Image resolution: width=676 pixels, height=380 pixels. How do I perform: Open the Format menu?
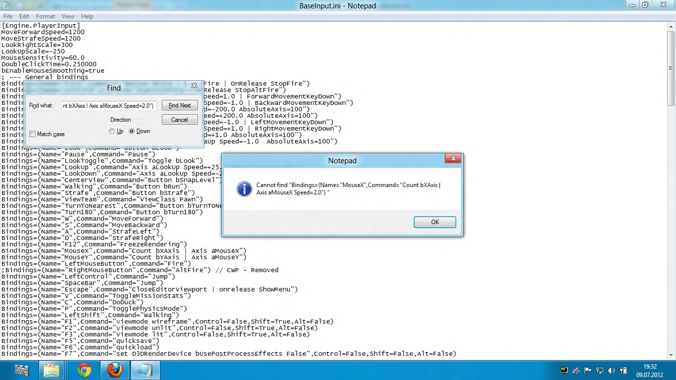(46, 16)
